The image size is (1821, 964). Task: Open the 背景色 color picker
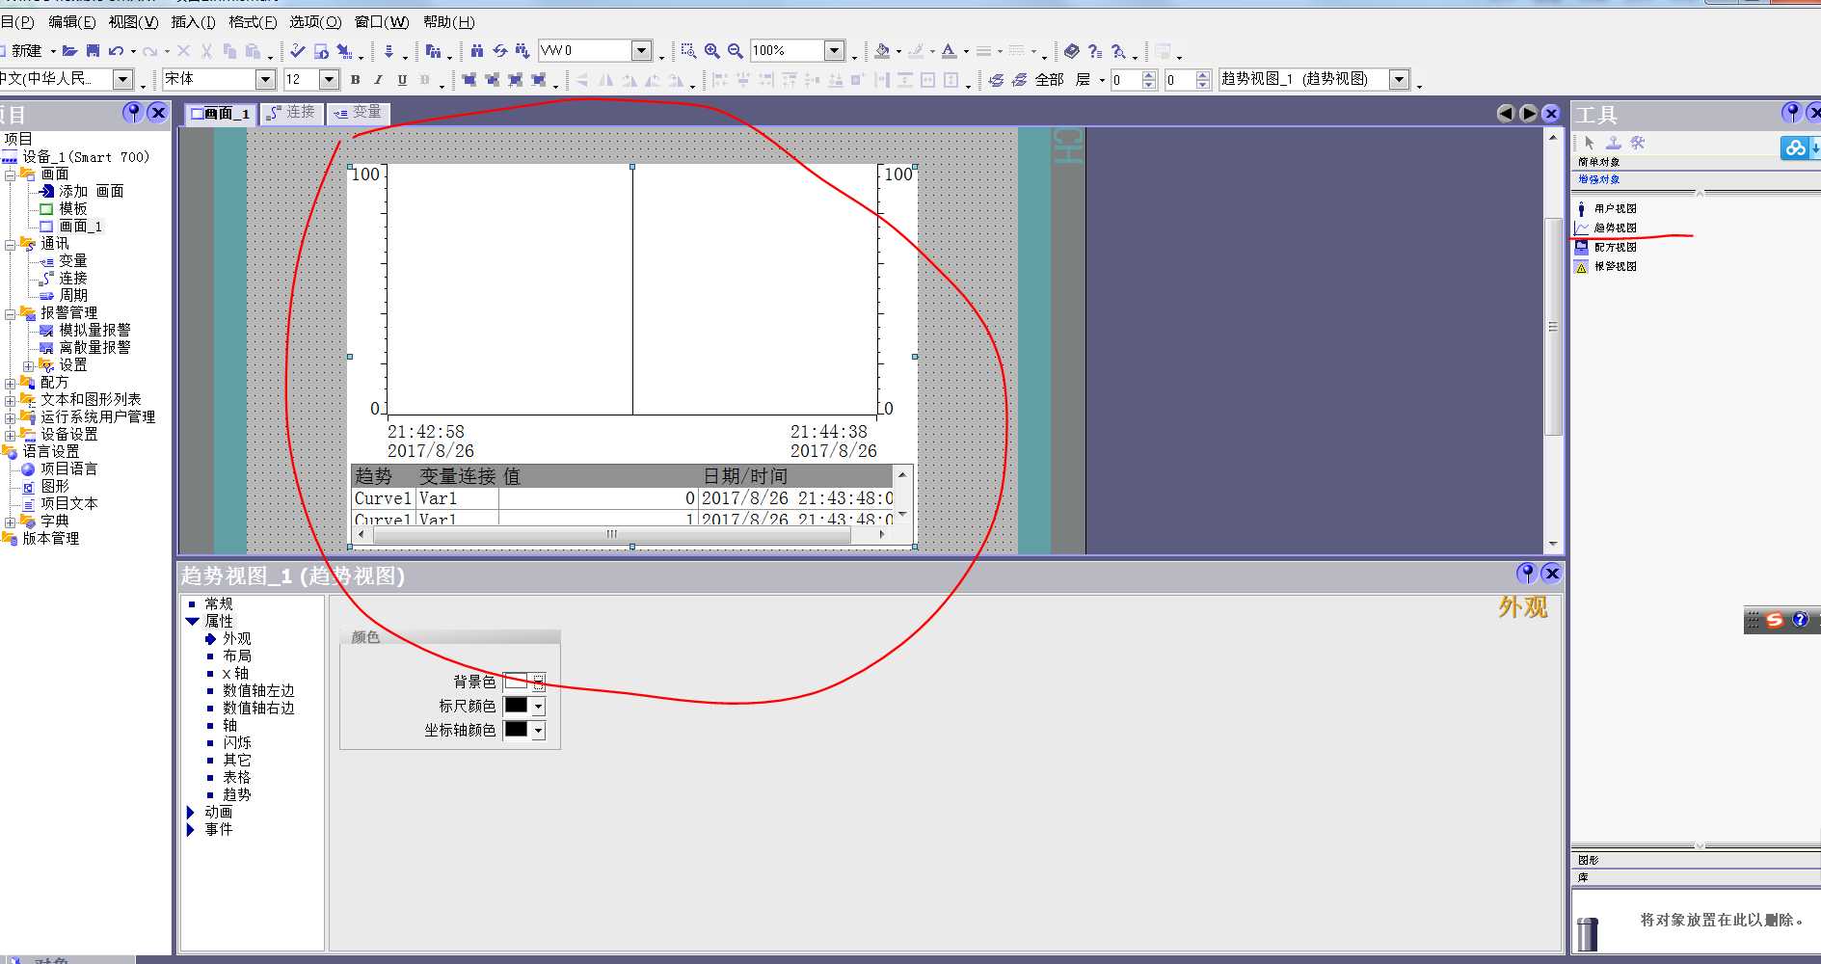click(539, 682)
